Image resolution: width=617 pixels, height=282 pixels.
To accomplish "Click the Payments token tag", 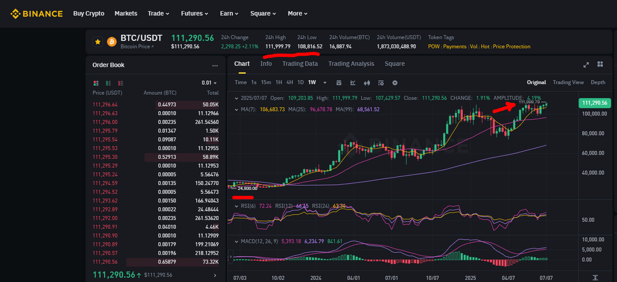I will 455,47.
